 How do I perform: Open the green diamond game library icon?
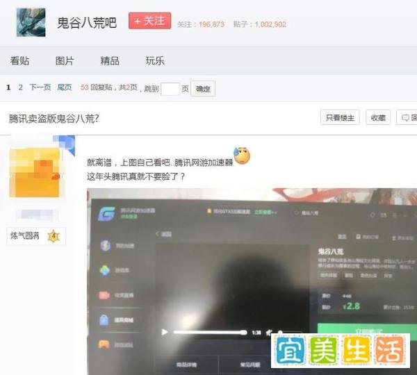coord(105,270)
